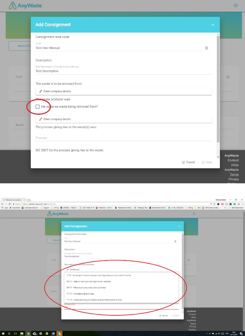Click Cancel in the top Add Consignment dialog
The height and width of the screenshot is (336, 245).
tap(188, 162)
